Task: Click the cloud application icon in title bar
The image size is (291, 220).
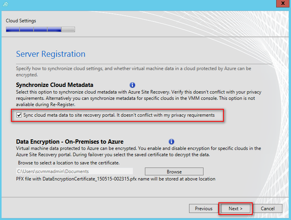Action: coord(5,4)
